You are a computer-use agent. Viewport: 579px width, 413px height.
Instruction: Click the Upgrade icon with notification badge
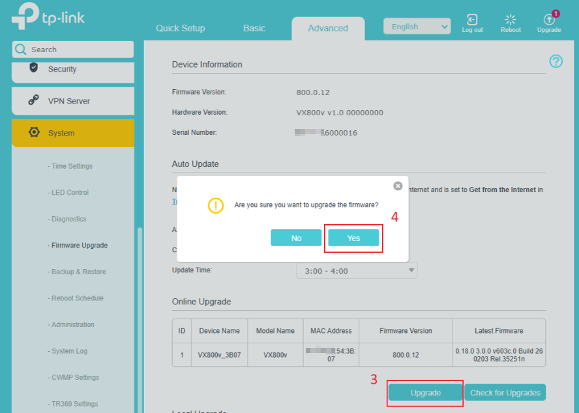[549, 20]
